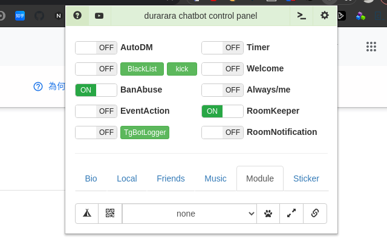This screenshot has height=242, width=387.
Task: Click the Chinese '為何' link on the page
Action: click(x=57, y=87)
